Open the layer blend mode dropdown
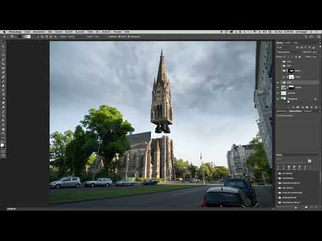 coord(288,52)
